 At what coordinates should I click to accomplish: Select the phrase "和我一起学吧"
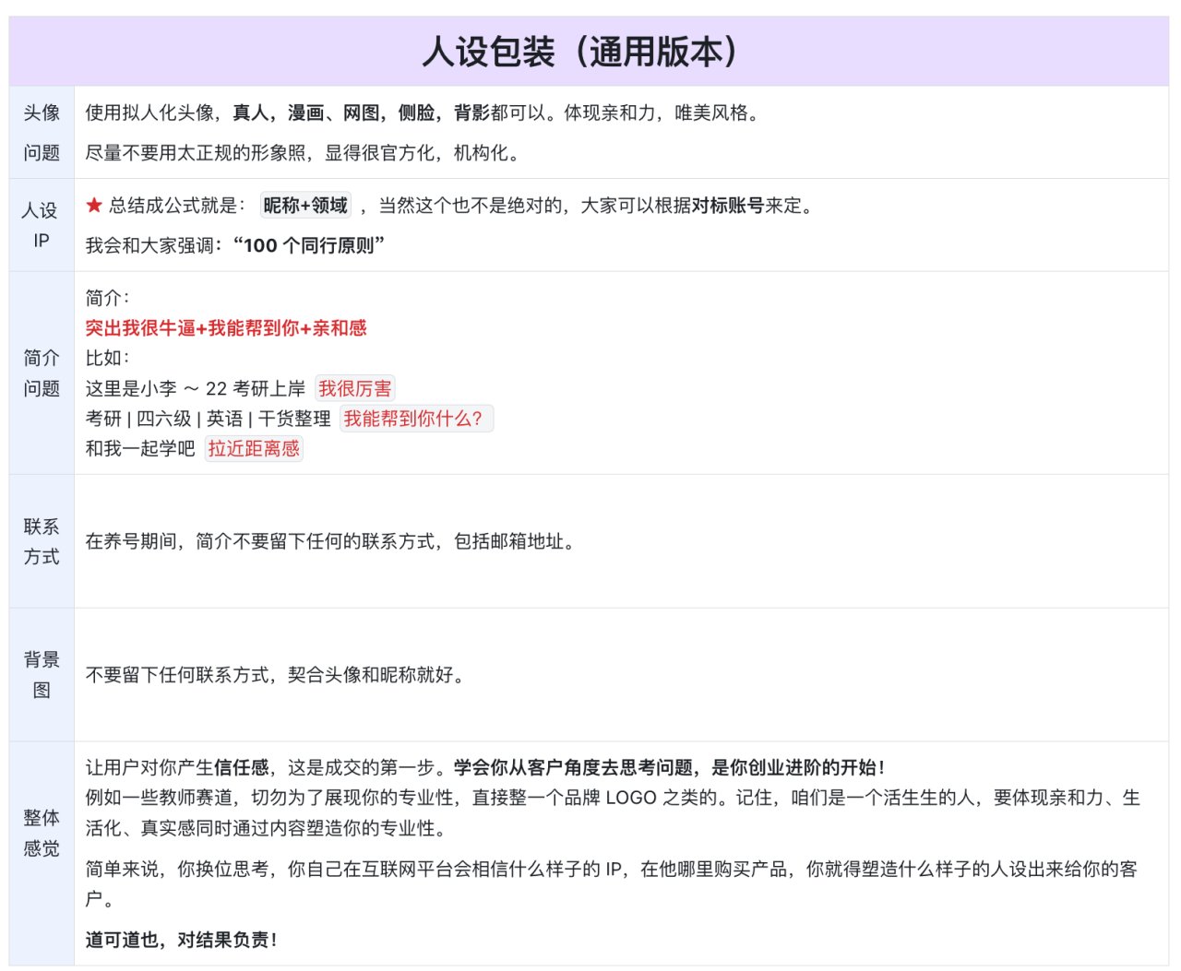(139, 449)
